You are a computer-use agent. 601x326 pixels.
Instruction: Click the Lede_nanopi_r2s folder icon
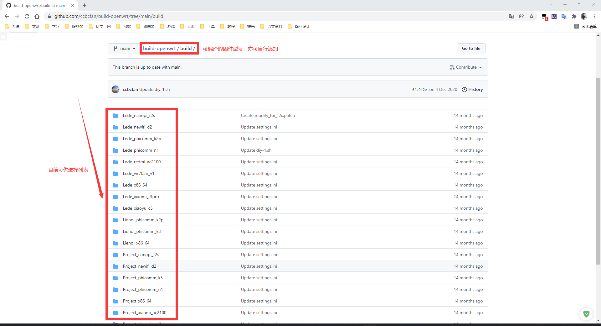[x=116, y=116]
